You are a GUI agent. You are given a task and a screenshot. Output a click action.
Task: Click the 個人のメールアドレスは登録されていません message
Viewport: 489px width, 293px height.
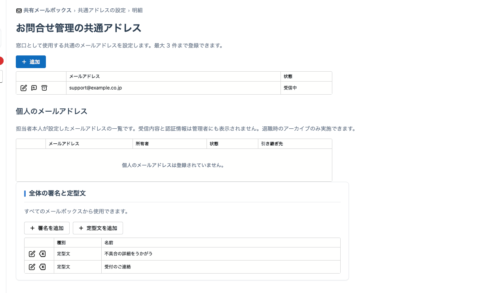(x=173, y=165)
